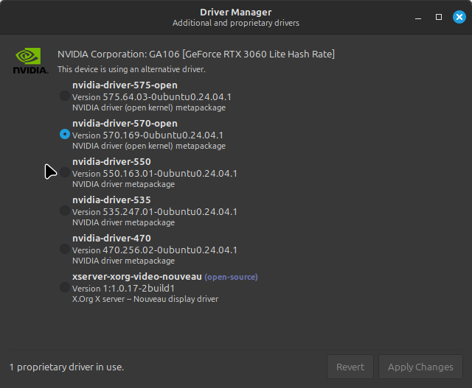The width and height of the screenshot is (472, 388).
Task: Click the nvidia-driver-575-open name text
Action: [125, 85]
